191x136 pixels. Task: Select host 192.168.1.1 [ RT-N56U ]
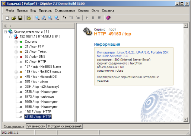[40, 36]
